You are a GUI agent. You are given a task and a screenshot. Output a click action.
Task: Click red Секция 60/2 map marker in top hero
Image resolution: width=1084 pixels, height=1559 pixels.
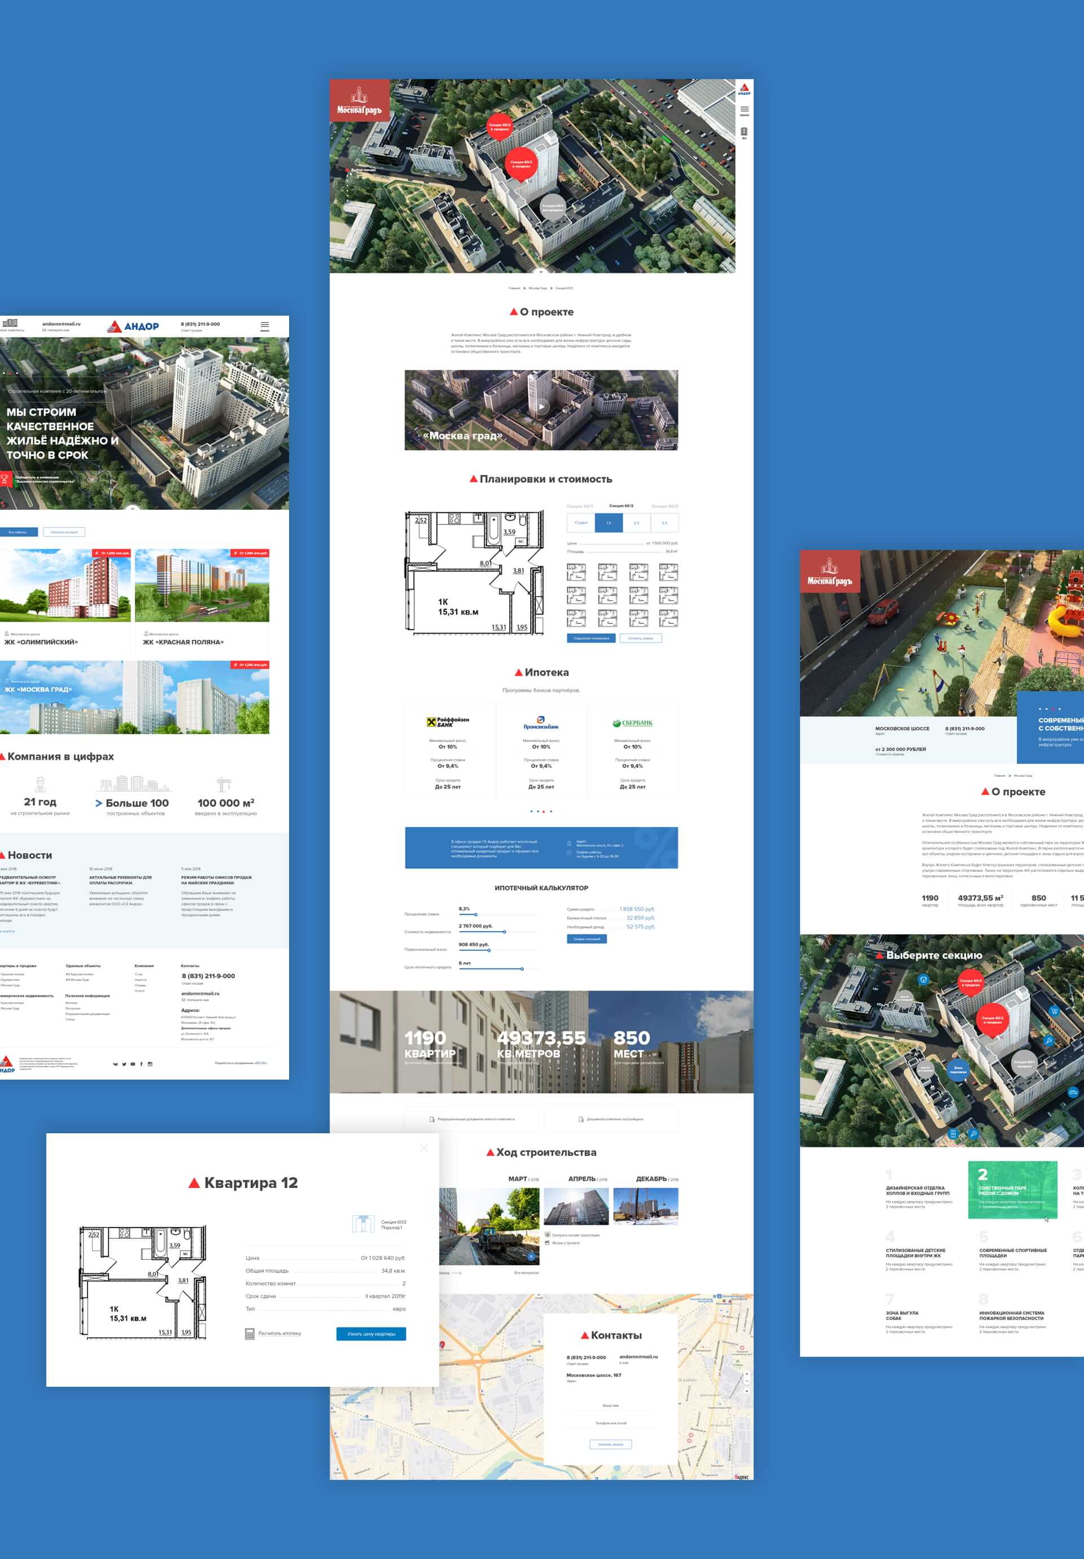(x=521, y=163)
